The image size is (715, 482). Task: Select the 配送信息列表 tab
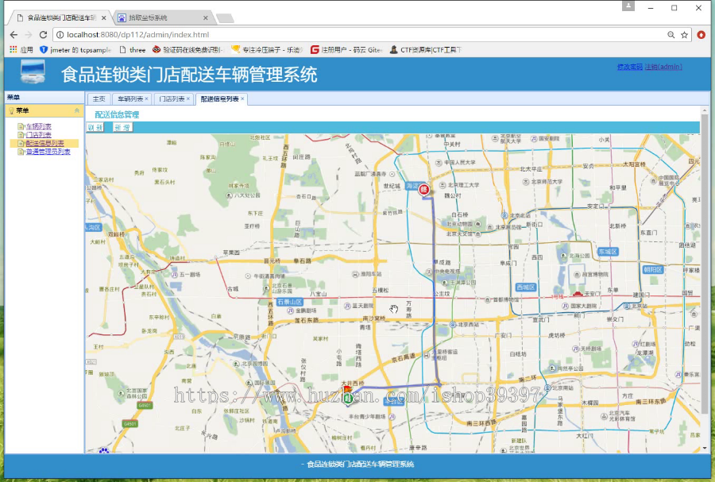coord(219,98)
